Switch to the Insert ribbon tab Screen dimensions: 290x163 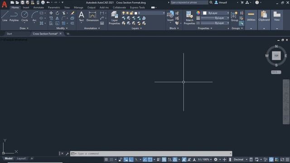(26, 8)
